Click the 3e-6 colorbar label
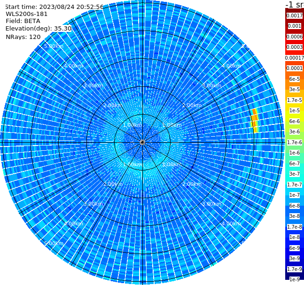This screenshot has height=285, width=304. click(295, 131)
